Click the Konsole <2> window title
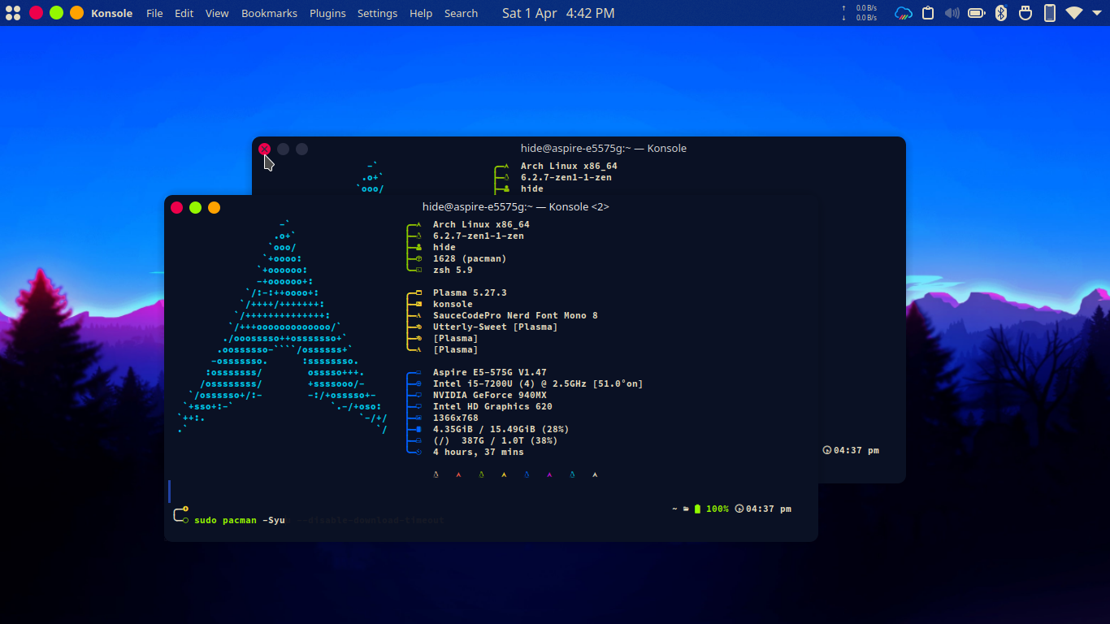1110x624 pixels. [x=516, y=207]
